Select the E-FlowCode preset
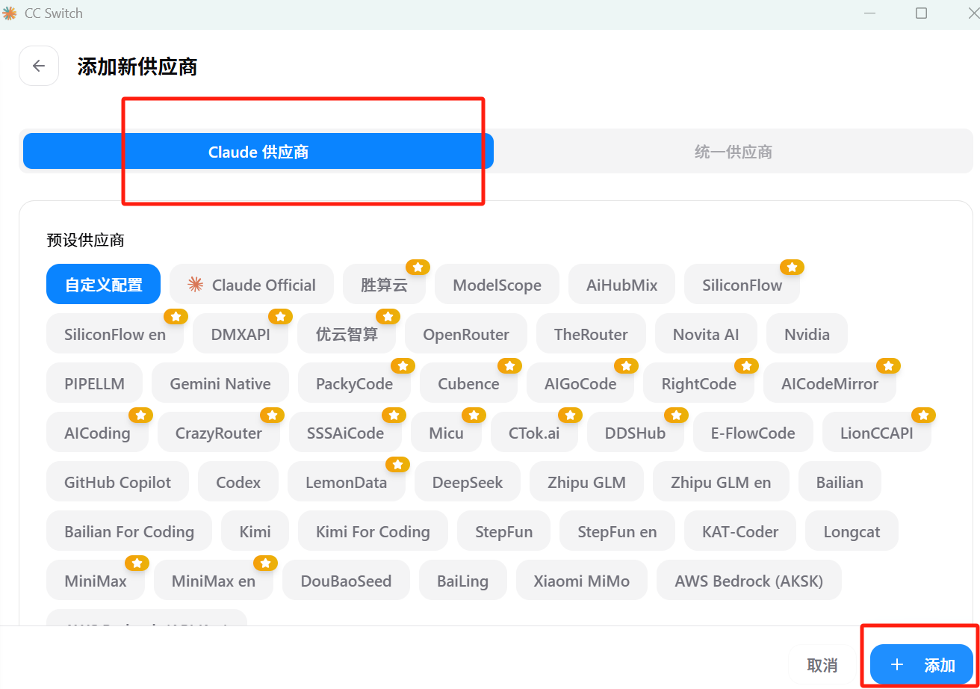980x689 pixels. (753, 433)
